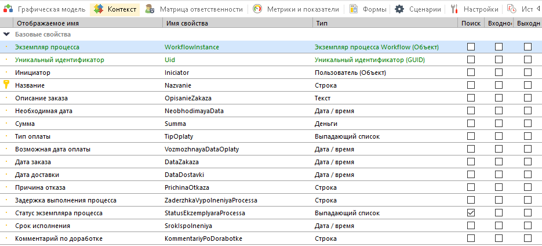Switch to the Контекст tab
542x246 pixels.
click(x=115, y=9)
